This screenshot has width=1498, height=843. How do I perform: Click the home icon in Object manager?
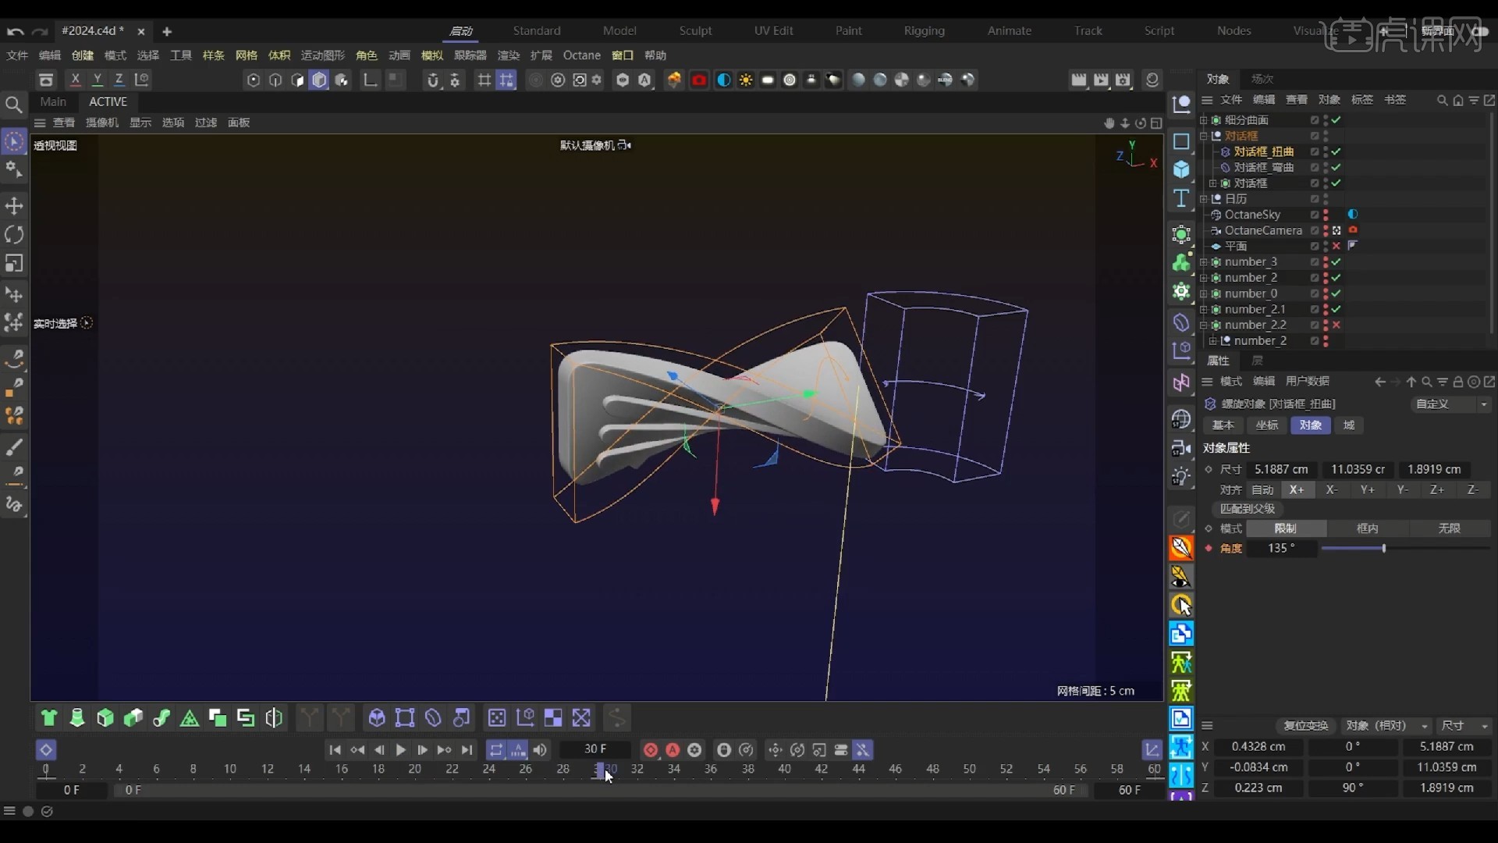(1458, 101)
